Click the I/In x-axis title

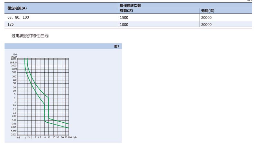click(76, 137)
